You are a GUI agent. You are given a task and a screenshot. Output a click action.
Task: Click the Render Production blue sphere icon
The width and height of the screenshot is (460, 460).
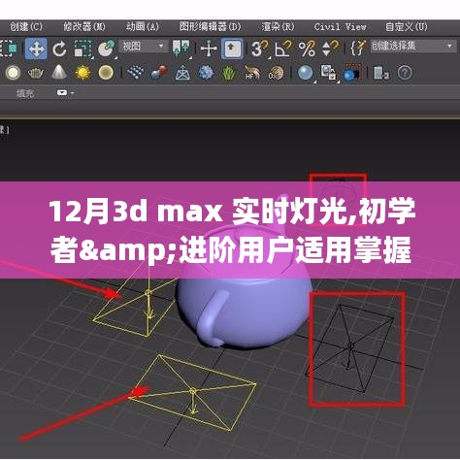352,74
